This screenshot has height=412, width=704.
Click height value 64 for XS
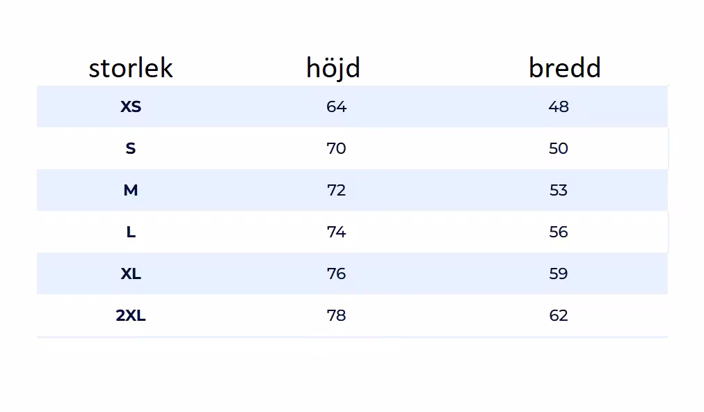(x=336, y=106)
